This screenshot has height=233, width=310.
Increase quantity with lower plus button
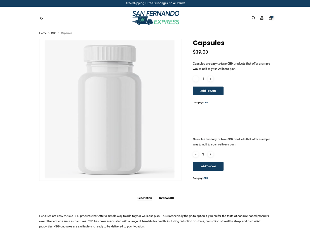210,154
